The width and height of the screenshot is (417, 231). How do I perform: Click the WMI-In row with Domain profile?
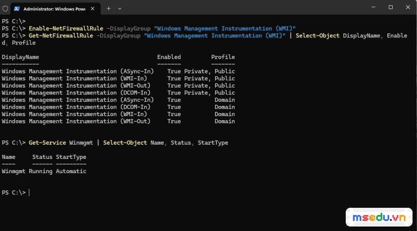pos(119,114)
